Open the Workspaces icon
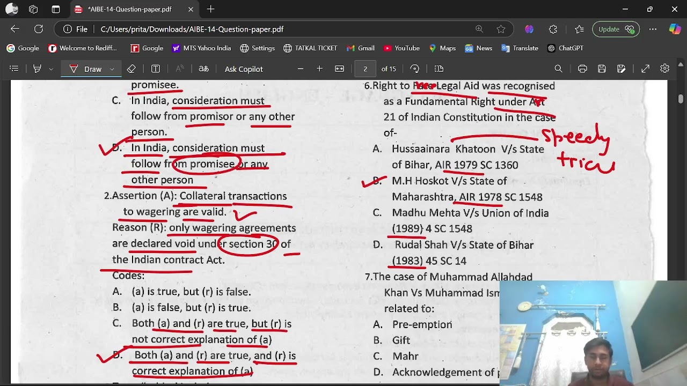Image resolution: width=687 pixels, height=386 pixels. pyautogui.click(x=33, y=9)
